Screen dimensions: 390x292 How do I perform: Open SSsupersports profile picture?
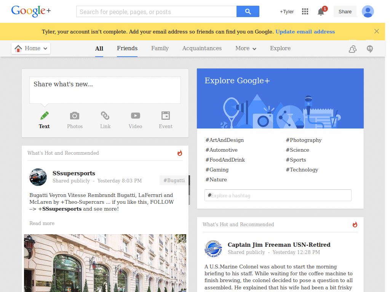click(38, 177)
